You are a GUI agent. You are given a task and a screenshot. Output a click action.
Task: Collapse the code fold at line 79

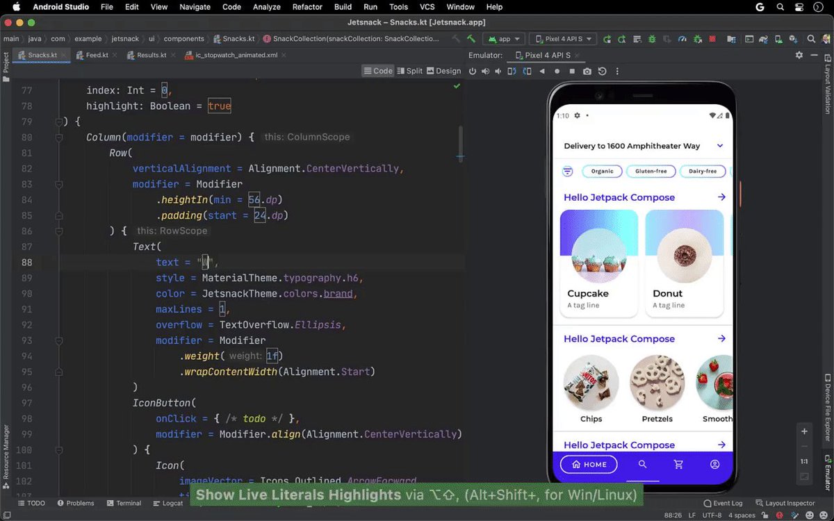(59, 122)
